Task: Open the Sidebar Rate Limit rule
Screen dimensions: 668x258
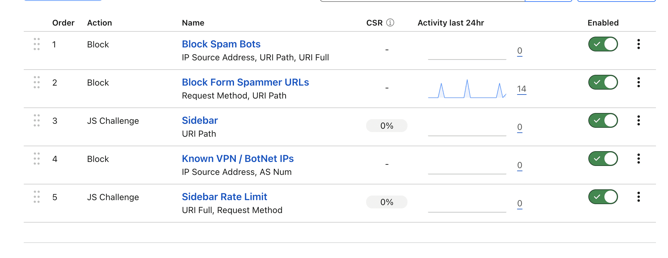Action: pos(224,197)
